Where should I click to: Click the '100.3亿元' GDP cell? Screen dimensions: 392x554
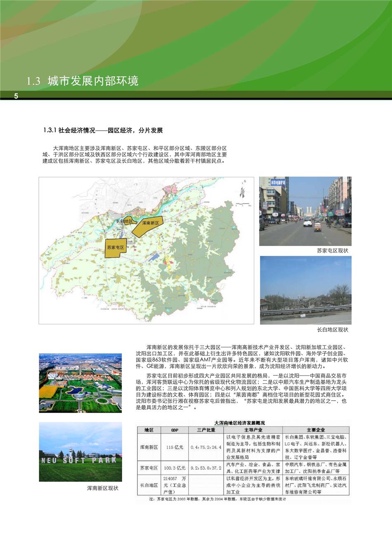click(x=175, y=468)
